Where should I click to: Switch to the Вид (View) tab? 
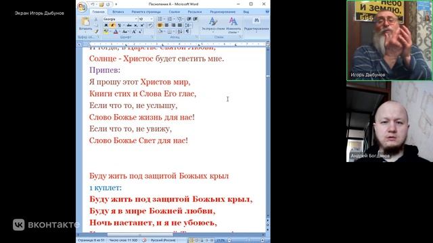pos(246,12)
